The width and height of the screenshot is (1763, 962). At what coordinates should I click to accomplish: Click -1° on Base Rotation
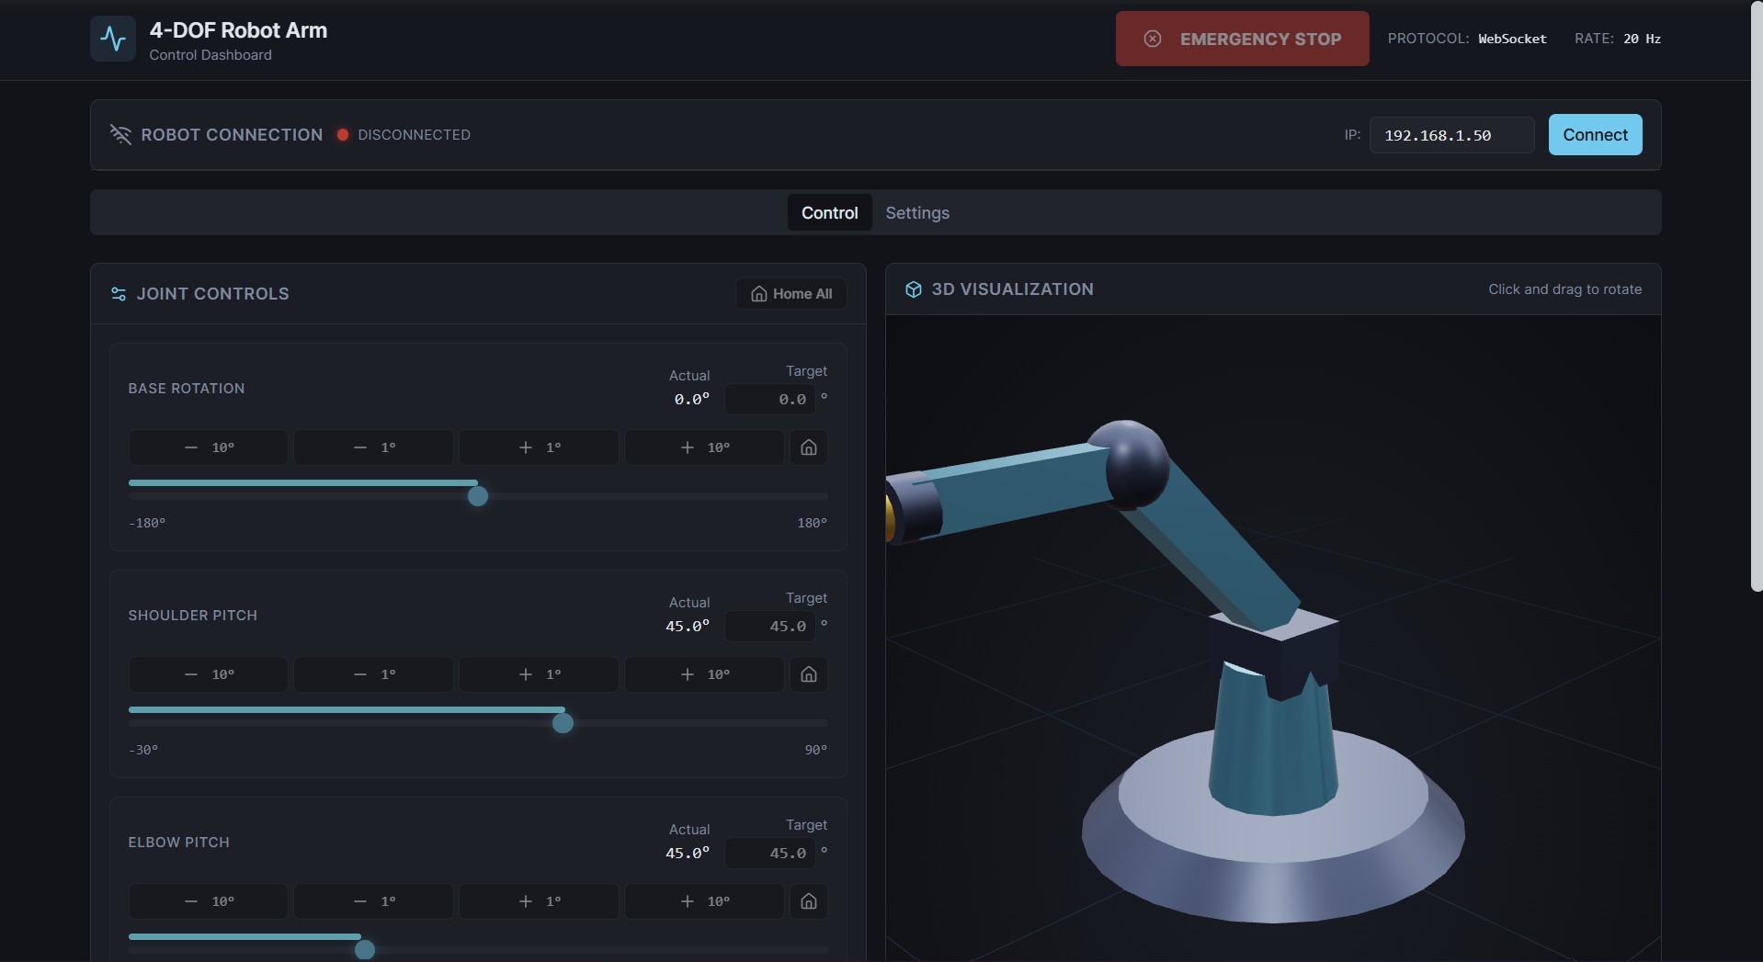(x=372, y=447)
